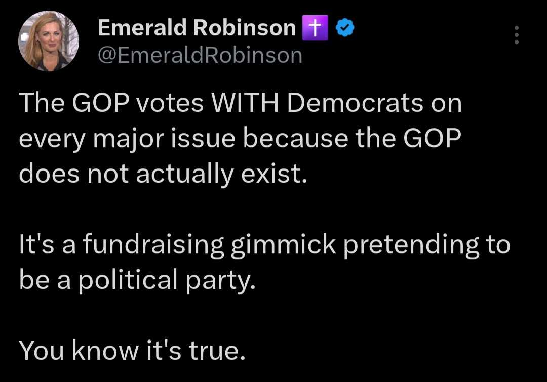Open the Emerald Robinson display name link

tap(197, 28)
